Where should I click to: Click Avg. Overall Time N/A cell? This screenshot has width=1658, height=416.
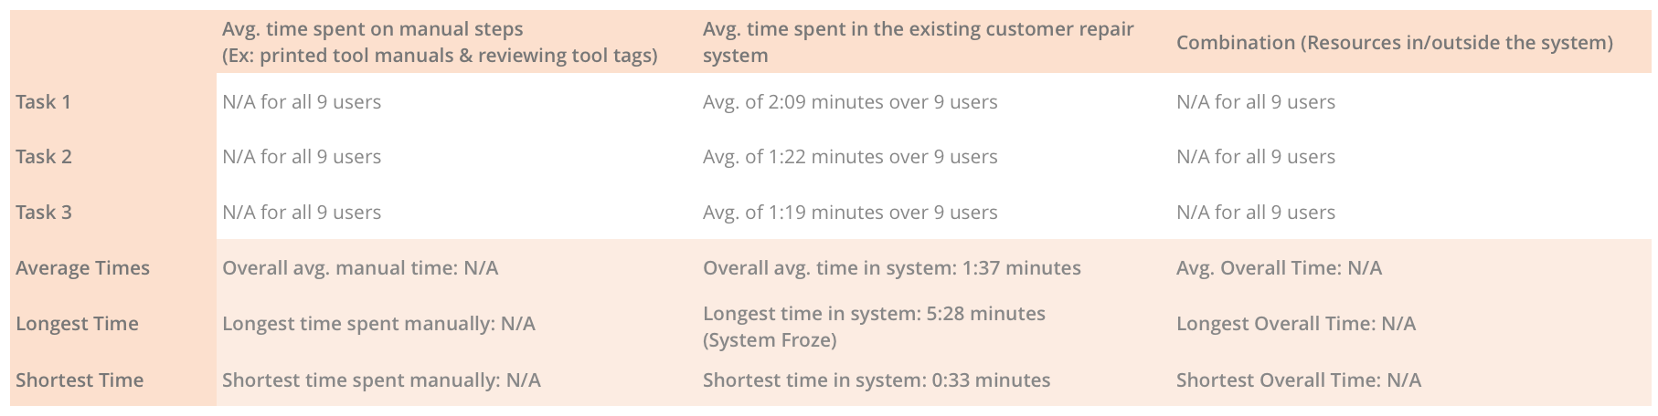[x=1279, y=268]
